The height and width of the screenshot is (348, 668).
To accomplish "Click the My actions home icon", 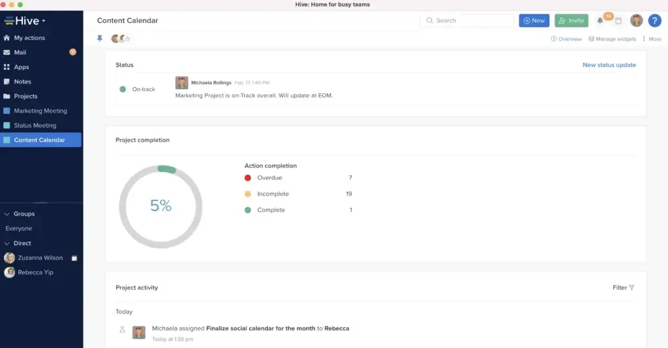I will [7, 38].
